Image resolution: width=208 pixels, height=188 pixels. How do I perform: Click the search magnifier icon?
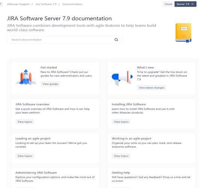(x=116, y=39)
